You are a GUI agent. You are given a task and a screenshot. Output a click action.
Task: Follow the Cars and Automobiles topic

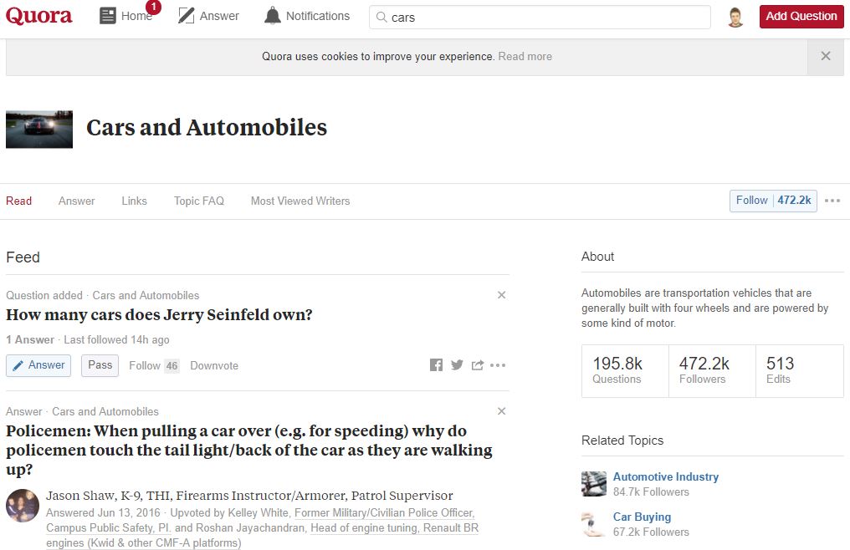pos(773,201)
